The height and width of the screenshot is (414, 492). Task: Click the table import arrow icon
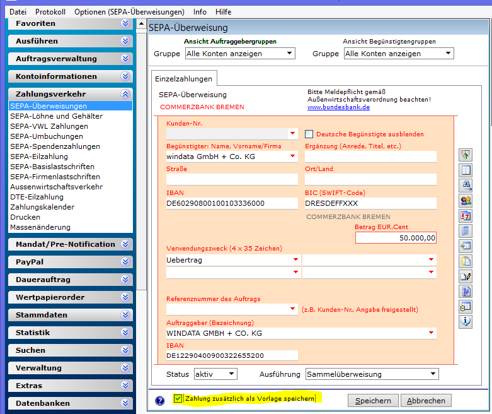(x=466, y=246)
